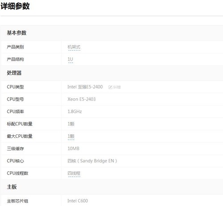Click the 产品类别 row label
This screenshot has width=223, height=206.
[x=15, y=47]
